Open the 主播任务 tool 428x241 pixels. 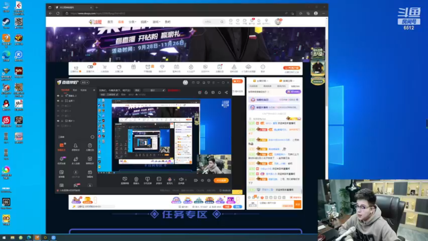coord(90,147)
